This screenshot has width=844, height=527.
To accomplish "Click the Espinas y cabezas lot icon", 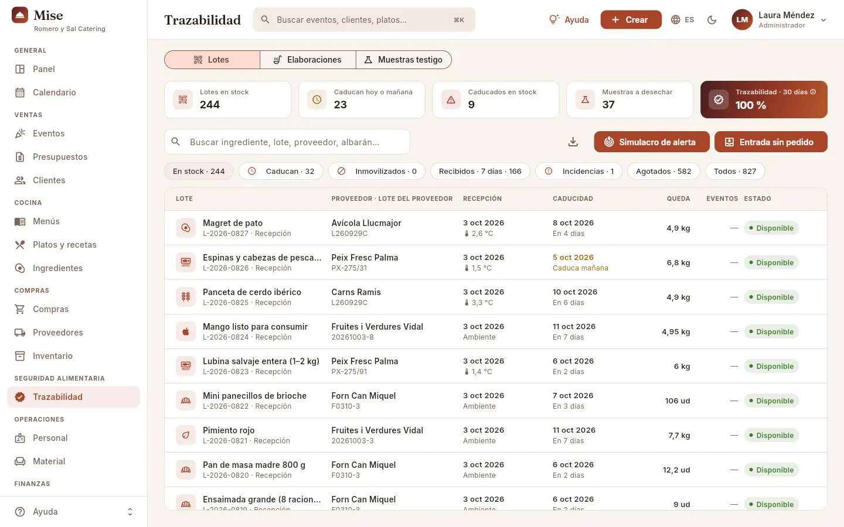I will tap(186, 262).
